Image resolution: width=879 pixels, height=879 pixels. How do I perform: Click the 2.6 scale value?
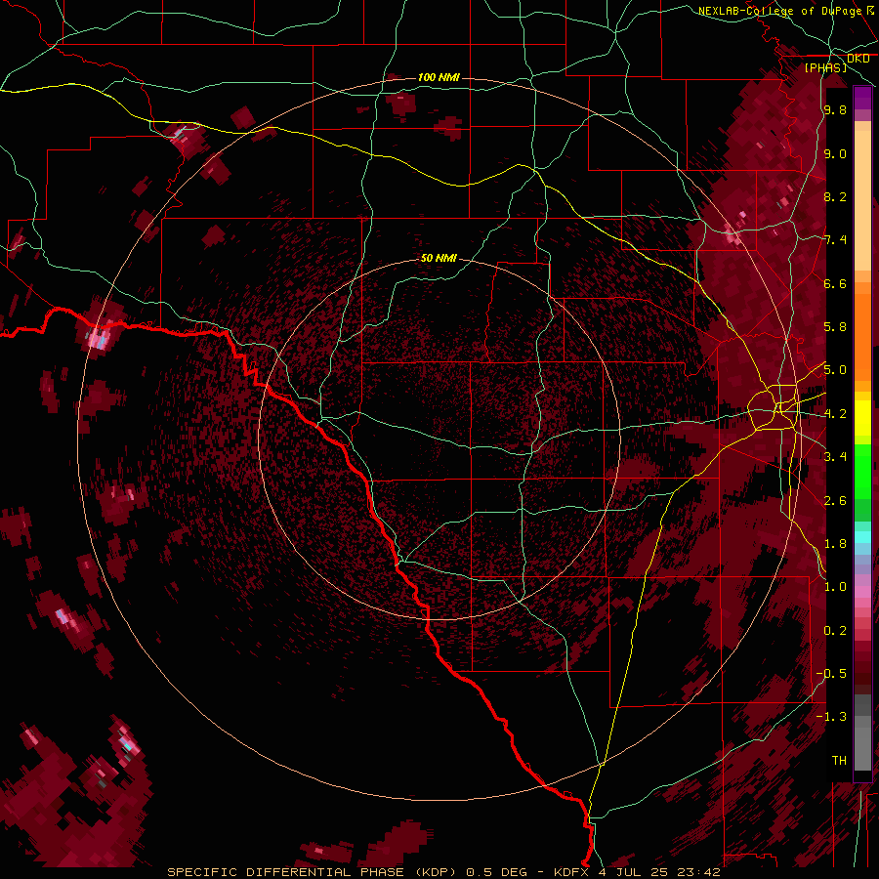835,501
